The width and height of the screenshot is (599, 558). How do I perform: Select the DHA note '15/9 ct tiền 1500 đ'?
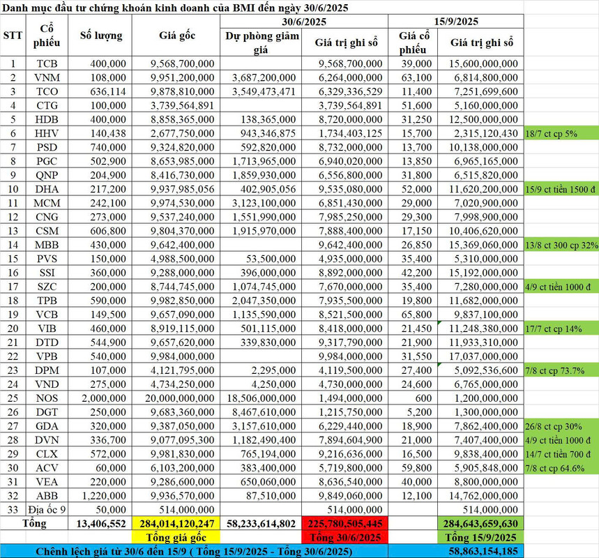[561, 189]
